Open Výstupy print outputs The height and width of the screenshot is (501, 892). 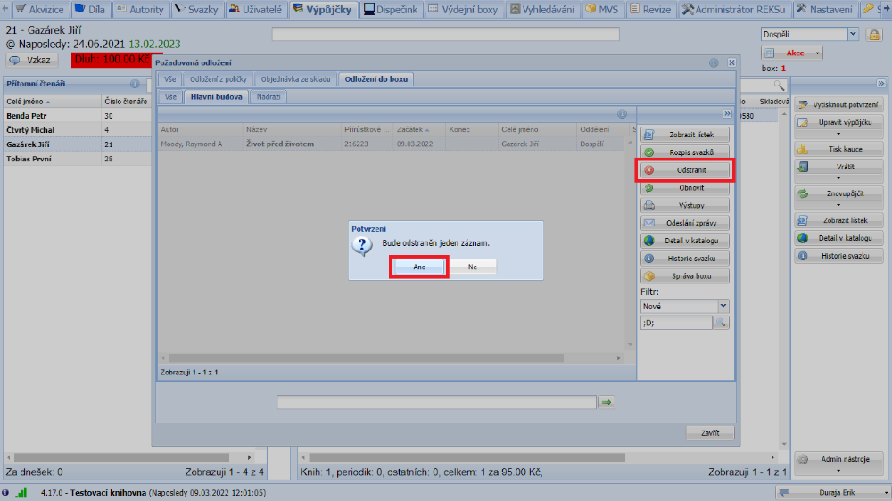(685, 205)
